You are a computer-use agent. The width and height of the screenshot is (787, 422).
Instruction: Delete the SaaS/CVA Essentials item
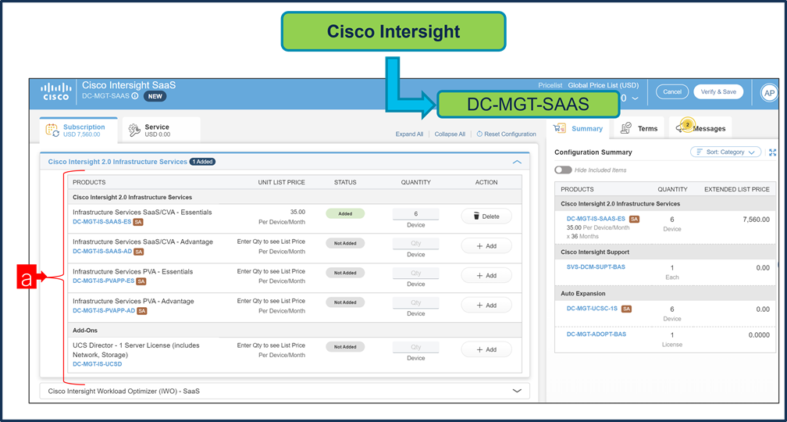click(x=486, y=216)
